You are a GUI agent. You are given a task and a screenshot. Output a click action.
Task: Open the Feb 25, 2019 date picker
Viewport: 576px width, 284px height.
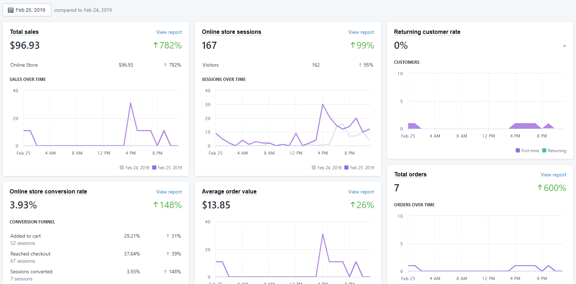27,10
